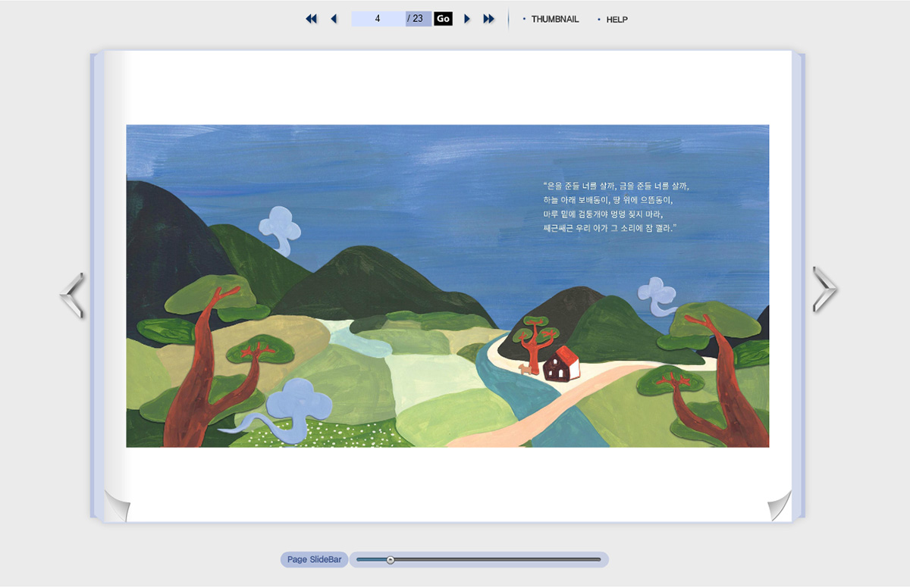Click the blue left edge of the book
910x588 pixels.
[x=96, y=286]
